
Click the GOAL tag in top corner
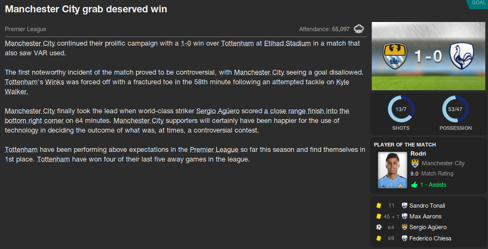tap(478, 3)
